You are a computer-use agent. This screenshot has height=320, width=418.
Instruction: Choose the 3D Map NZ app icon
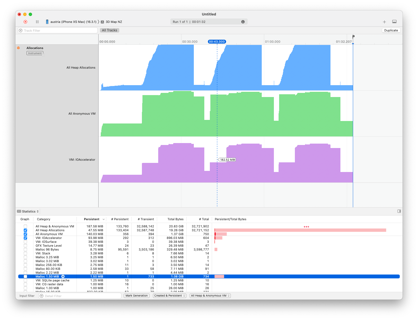click(x=102, y=22)
